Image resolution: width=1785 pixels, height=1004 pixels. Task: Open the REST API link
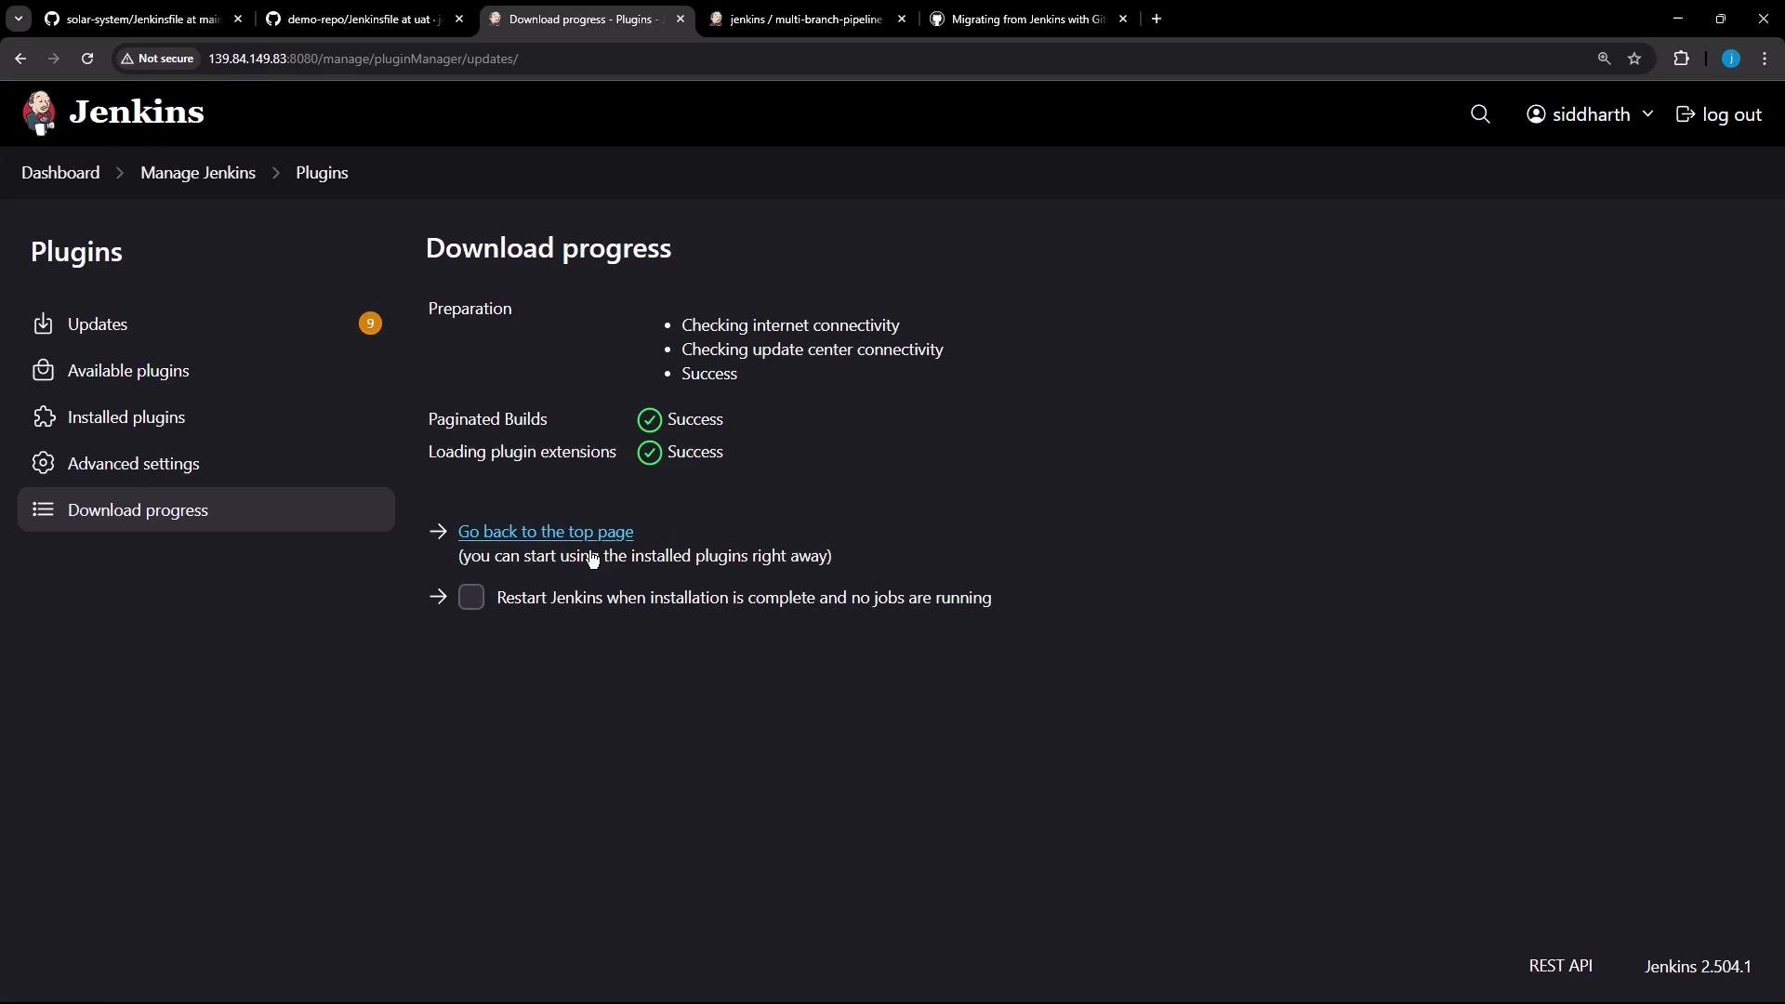click(1560, 966)
